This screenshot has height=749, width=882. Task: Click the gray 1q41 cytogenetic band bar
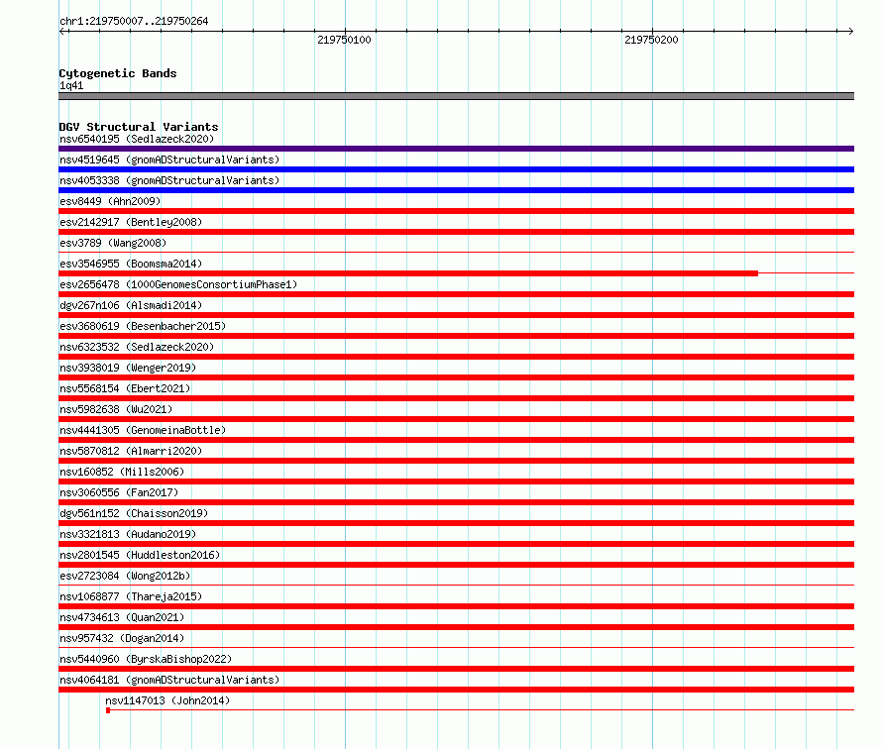456,96
